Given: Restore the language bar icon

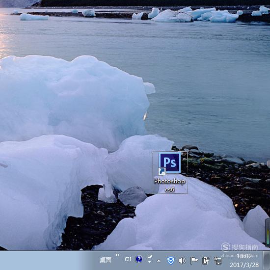Looking at the screenshot, I should 150,256.
